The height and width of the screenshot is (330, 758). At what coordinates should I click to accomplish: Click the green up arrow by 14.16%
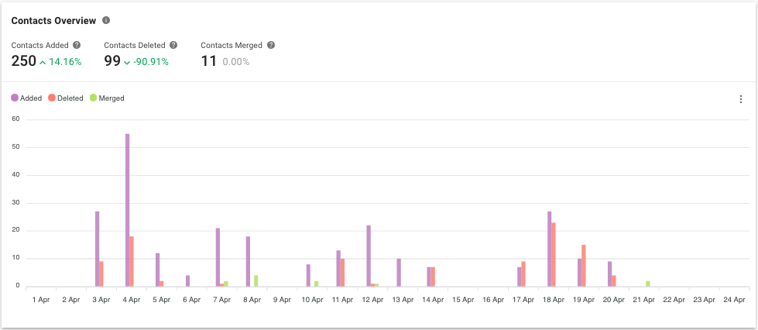pyautogui.click(x=43, y=62)
